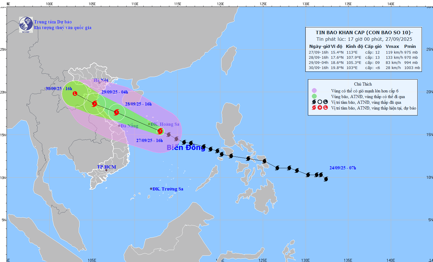433x262 pixels.
Task: Click the purple strong-wind swatch in the legend
Action: (x=314, y=91)
